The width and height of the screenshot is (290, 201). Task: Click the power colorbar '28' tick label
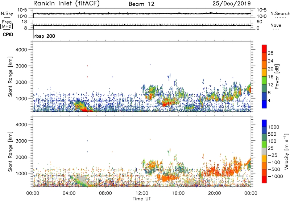(270, 53)
